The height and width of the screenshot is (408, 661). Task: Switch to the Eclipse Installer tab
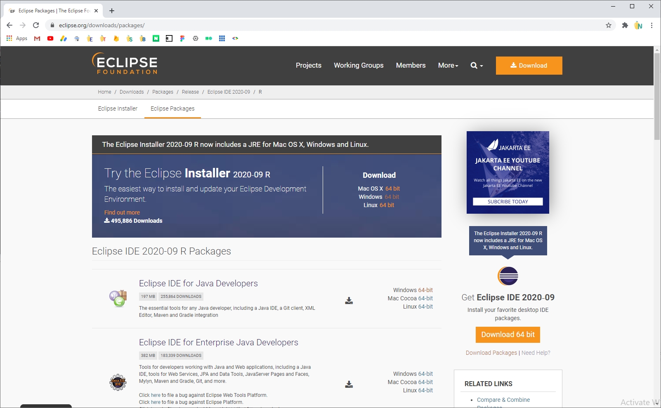click(x=118, y=108)
